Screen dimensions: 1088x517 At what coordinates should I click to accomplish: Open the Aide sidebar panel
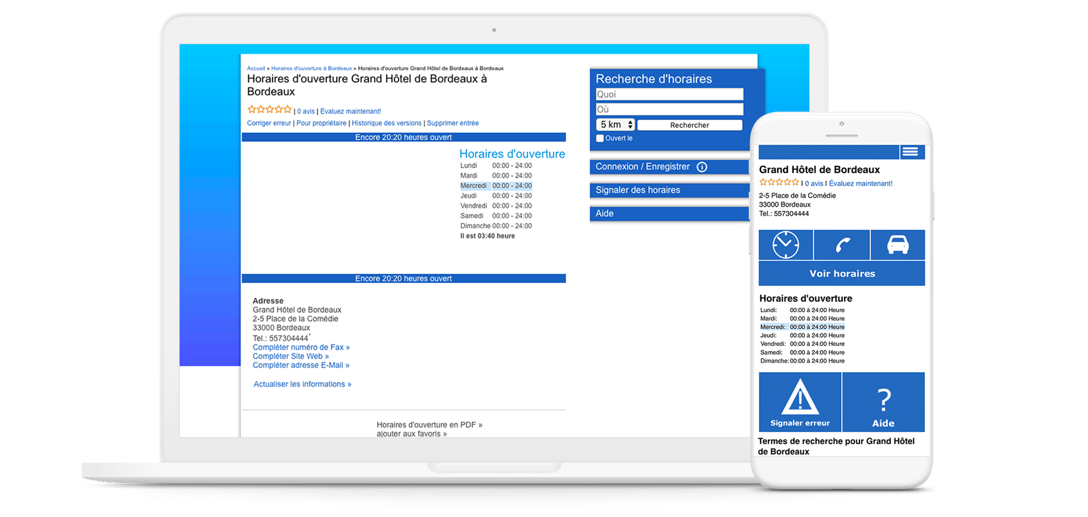[x=669, y=214]
